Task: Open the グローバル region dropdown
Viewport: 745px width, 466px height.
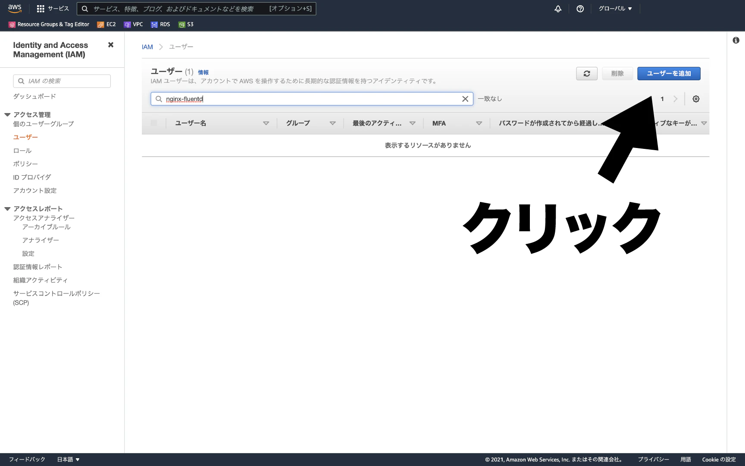Action: 615,9
